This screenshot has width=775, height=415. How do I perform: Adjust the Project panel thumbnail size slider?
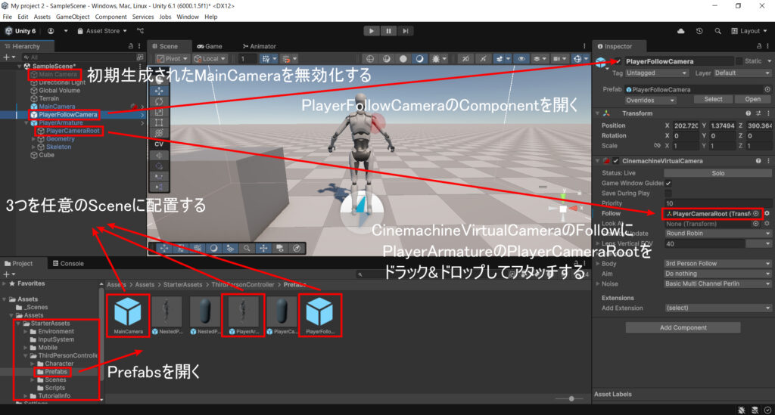(x=570, y=398)
